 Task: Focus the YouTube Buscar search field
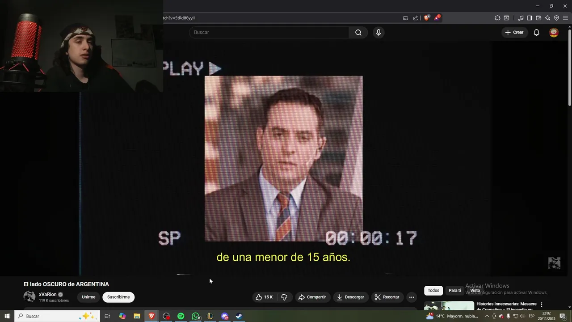point(269,32)
